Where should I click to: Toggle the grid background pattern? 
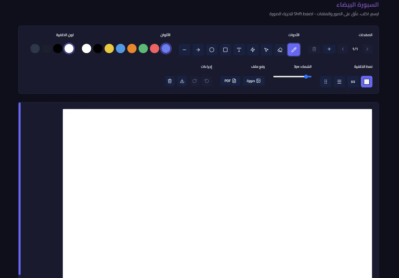coord(353,82)
